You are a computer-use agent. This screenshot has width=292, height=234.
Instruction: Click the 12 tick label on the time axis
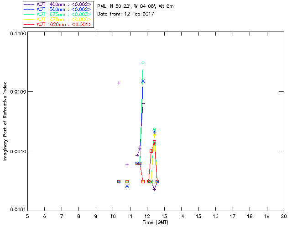pyautogui.click(x=147, y=216)
